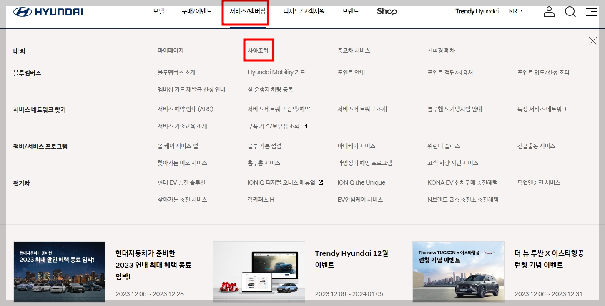The width and height of the screenshot is (605, 306).
Task: Open 과잉정비 예방 프로그램 link
Action: click(x=365, y=163)
